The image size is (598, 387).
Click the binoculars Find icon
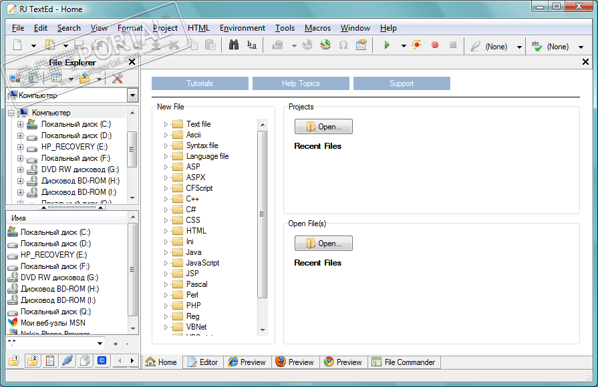[x=234, y=45]
